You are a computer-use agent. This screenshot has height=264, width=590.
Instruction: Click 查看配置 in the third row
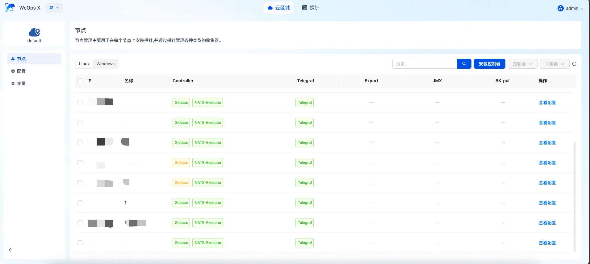click(547, 143)
